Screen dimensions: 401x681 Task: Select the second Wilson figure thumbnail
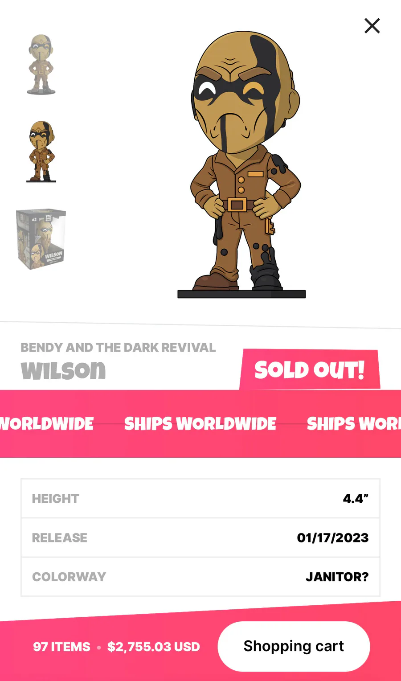click(41, 151)
